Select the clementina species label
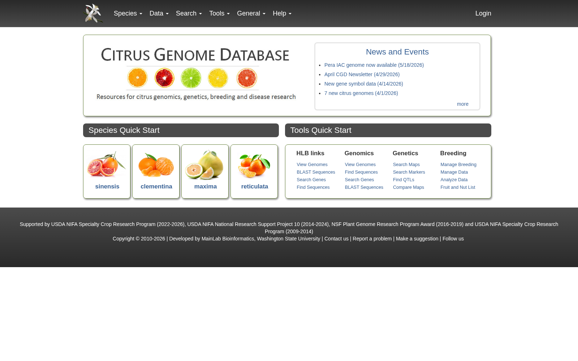This screenshot has width=578, height=361. tap(156, 187)
